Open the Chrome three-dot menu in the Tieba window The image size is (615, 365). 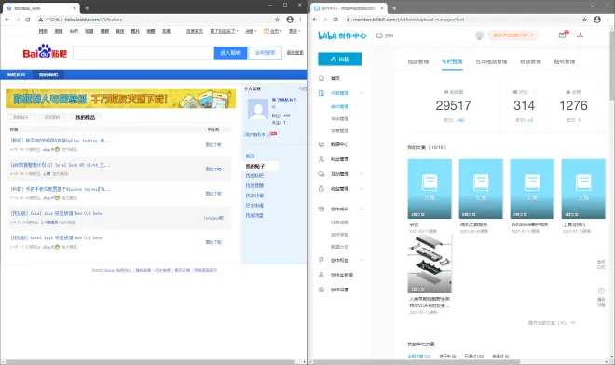coord(300,20)
